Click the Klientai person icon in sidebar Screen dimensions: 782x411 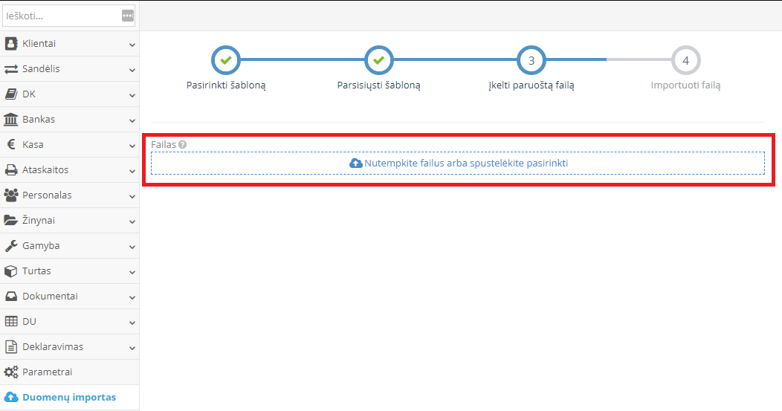[11, 44]
